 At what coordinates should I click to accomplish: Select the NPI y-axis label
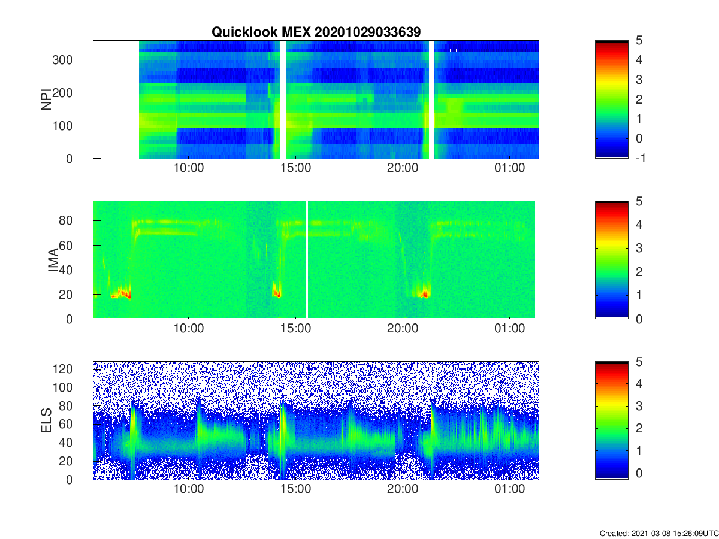pos(46,99)
